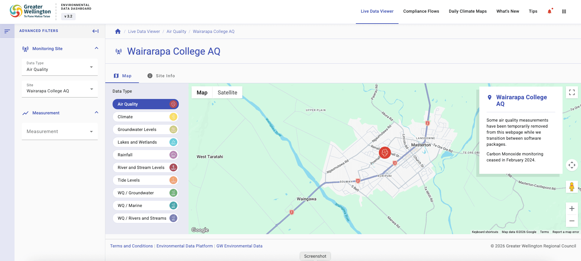Viewport: 581px width, 261px height.
Task: Open the Measurement dropdown
Action: (x=60, y=131)
